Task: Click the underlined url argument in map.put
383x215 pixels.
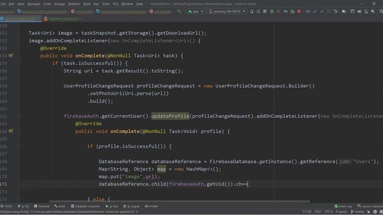Action: [150, 177]
